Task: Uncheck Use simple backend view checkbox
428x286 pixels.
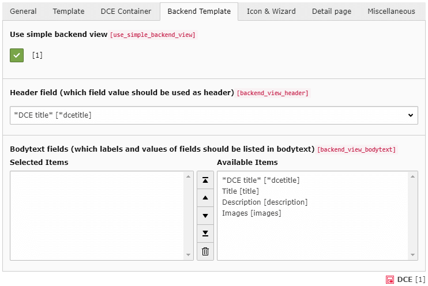Action: (x=17, y=55)
